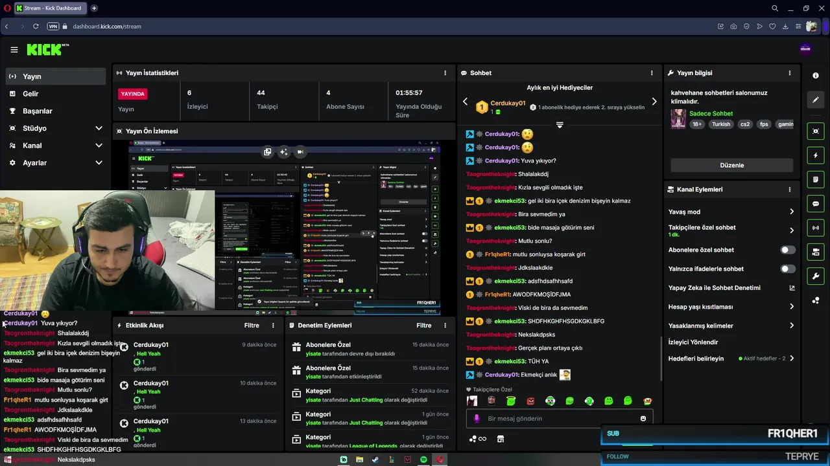Click the Bir mesaj gönderin input field
This screenshot has width=830, height=466.
559,419
